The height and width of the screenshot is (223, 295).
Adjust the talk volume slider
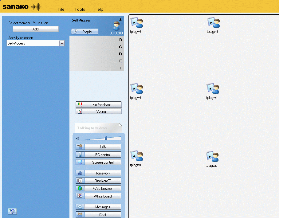click(106, 138)
